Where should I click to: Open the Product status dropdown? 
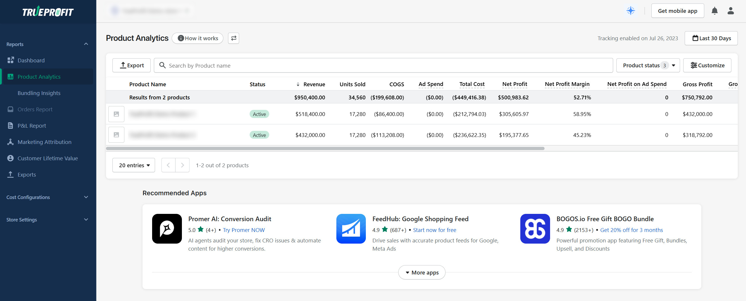pos(648,65)
